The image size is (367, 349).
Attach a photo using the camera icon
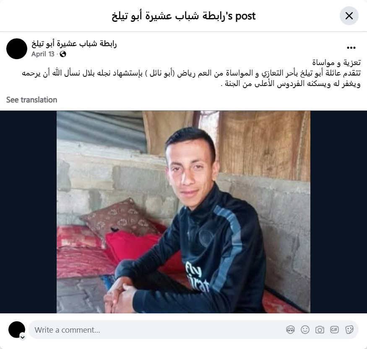click(320, 330)
